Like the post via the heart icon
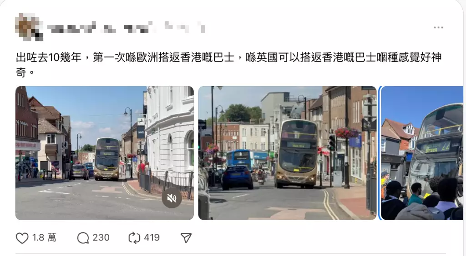466x256 pixels. tap(22, 238)
